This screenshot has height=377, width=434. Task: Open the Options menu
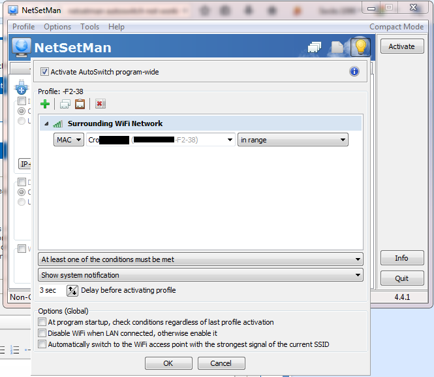tap(57, 27)
